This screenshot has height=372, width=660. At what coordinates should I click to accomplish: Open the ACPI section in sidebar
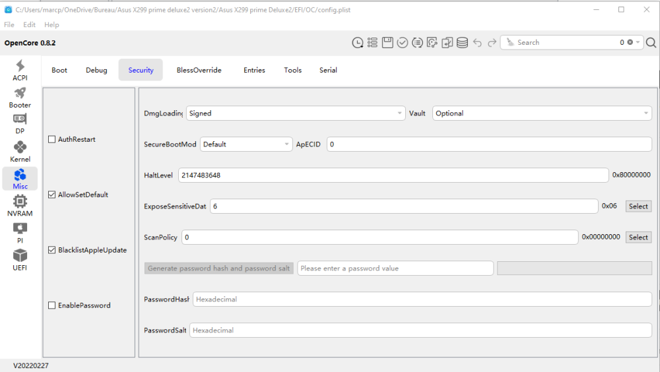coord(20,71)
